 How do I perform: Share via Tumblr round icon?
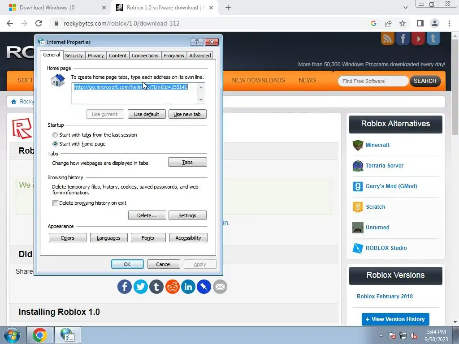coord(156,287)
